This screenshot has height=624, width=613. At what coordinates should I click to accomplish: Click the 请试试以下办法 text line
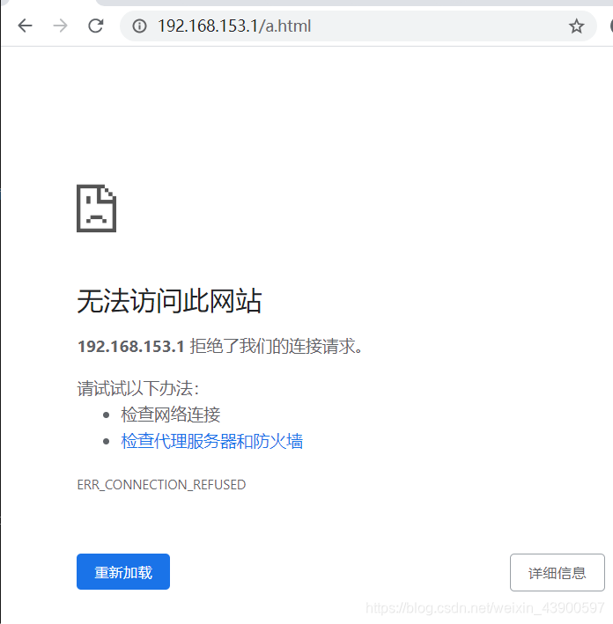[x=138, y=388]
